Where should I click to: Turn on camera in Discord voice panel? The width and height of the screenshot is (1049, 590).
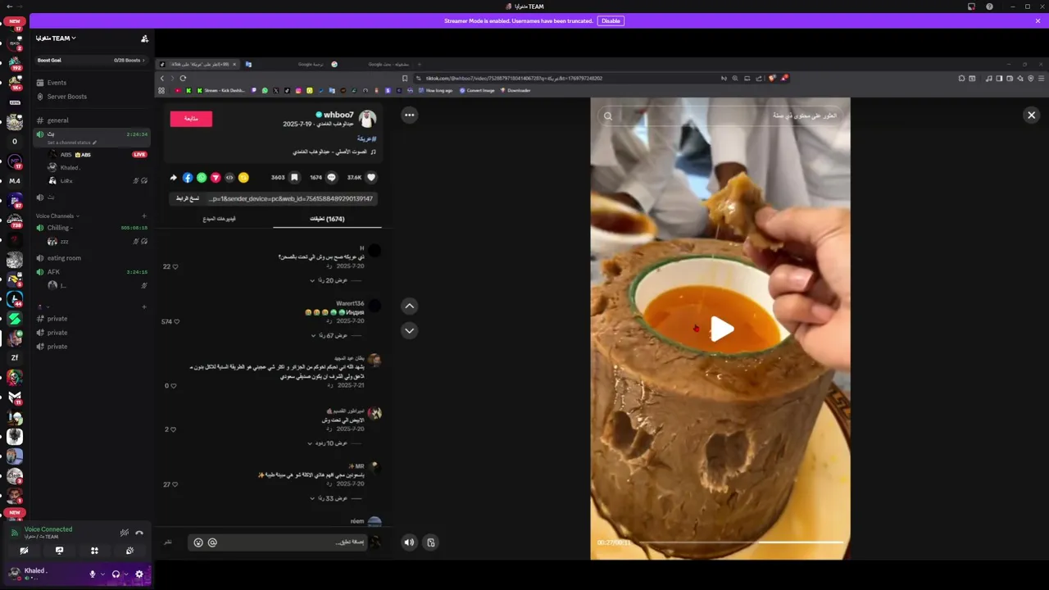[24, 551]
